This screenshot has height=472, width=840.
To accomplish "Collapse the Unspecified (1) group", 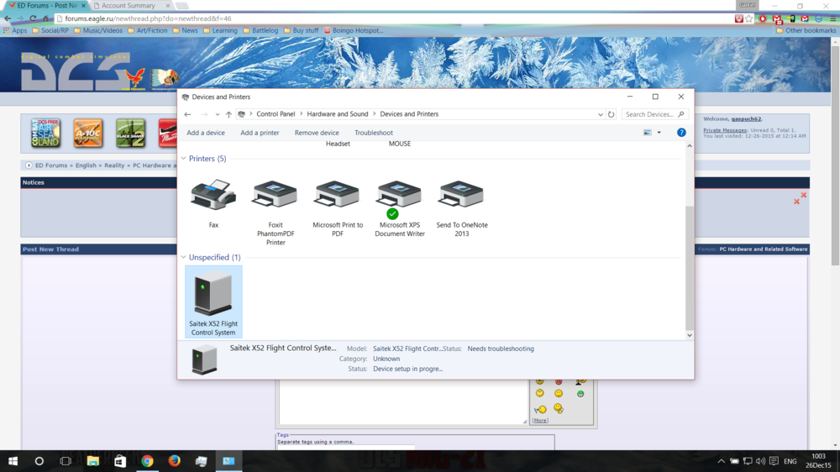I will [x=184, y=257].
